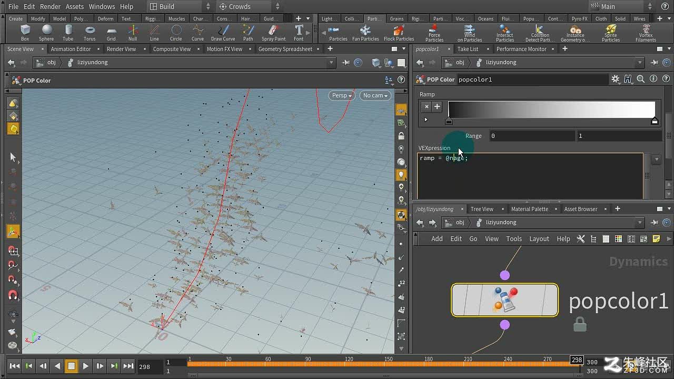Viewport: 674px width, 379px height.
Task: Toggle the pin on the network pane
Action: coord(655,222)
